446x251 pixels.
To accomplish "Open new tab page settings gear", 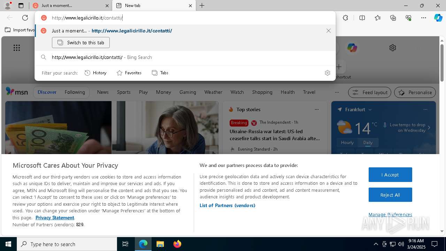I will [393, 48].
